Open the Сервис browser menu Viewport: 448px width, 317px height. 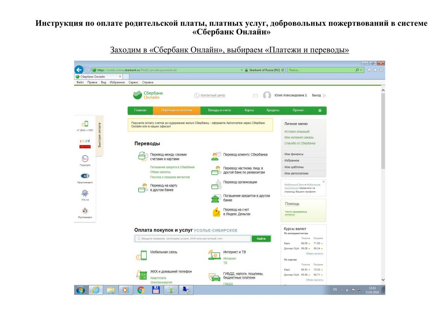coord(133,82)
